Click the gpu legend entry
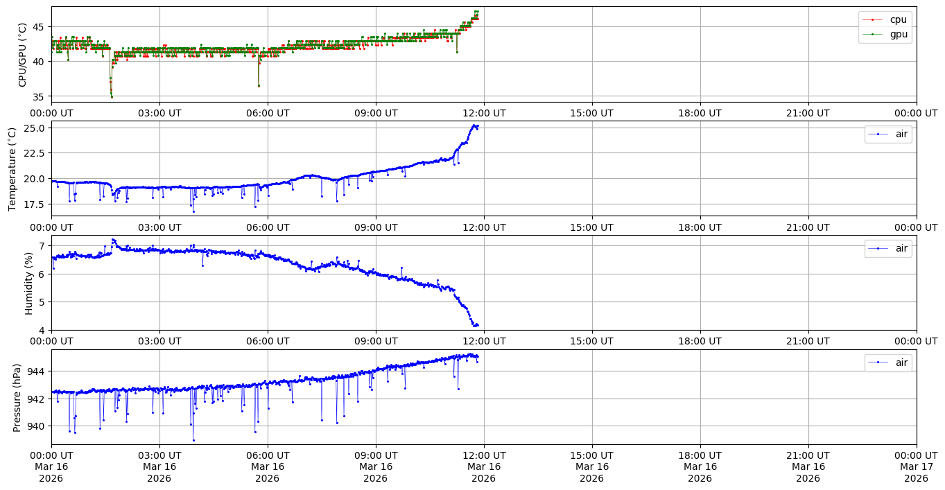The height and width of the screenshot is (490, 945). (898, 34)
